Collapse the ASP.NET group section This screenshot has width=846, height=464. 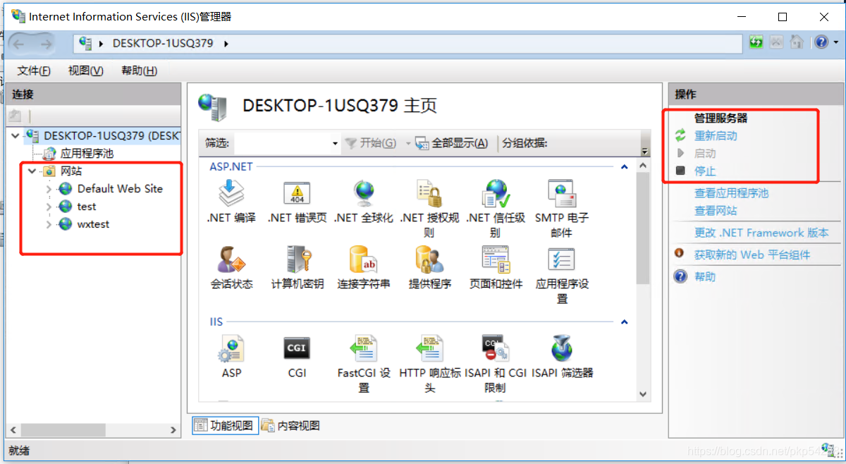tap(624, 167)
